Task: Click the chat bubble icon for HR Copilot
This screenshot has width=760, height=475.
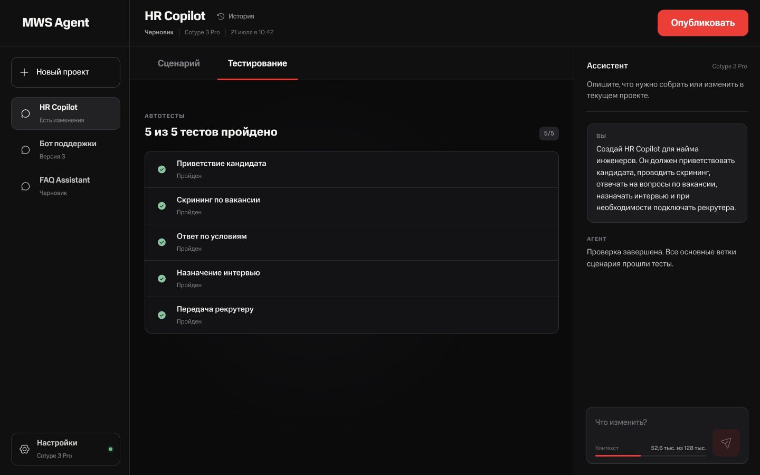Action: click(x=25, y=113)
